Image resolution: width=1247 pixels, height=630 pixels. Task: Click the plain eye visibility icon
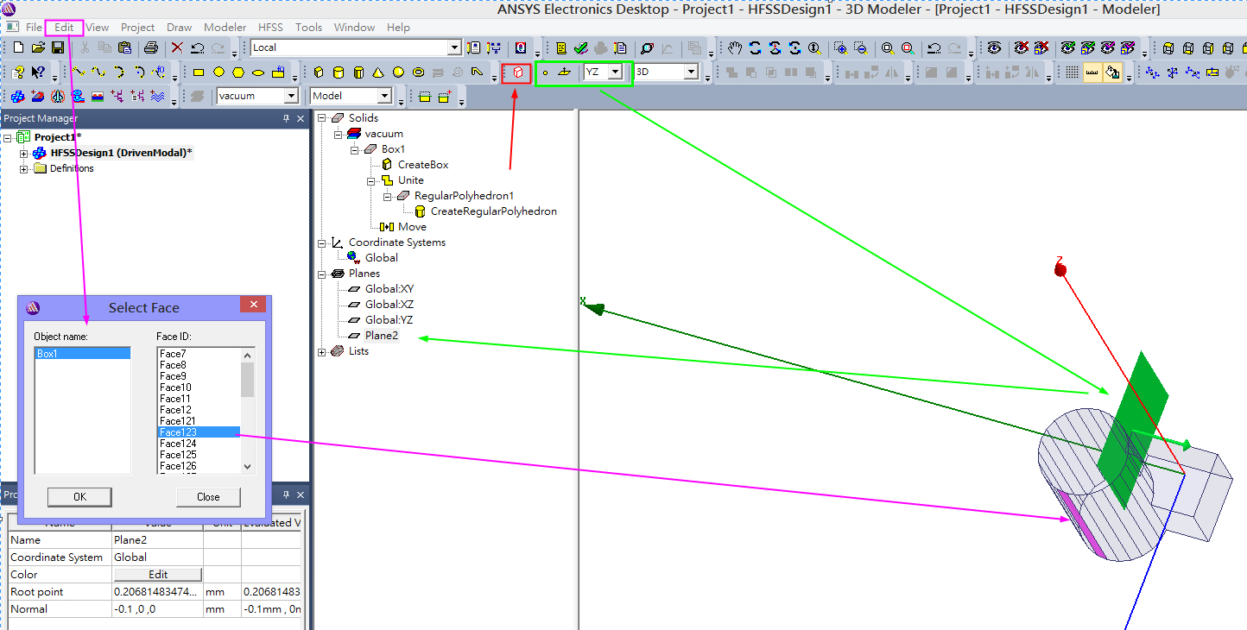pyautogui.click(x=995, y=48)
